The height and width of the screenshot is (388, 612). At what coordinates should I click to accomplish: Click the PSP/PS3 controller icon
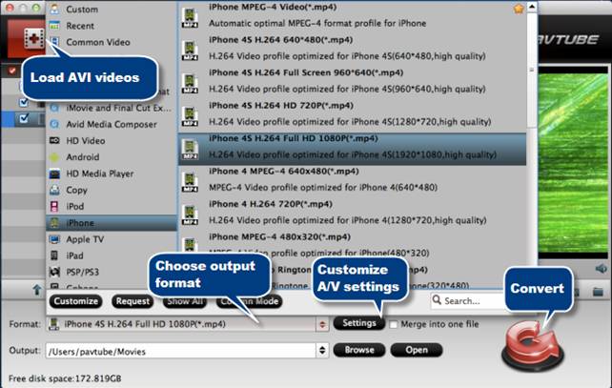coord(54,272)
